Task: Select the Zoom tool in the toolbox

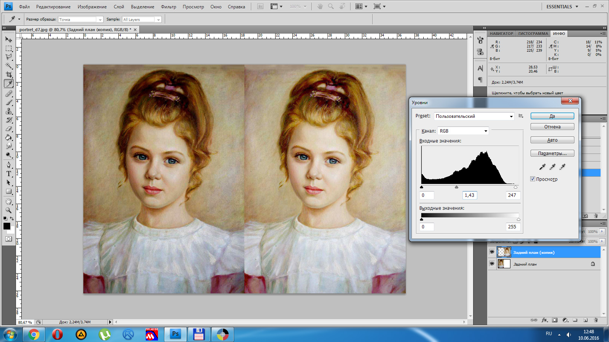Action: point(8,210)
